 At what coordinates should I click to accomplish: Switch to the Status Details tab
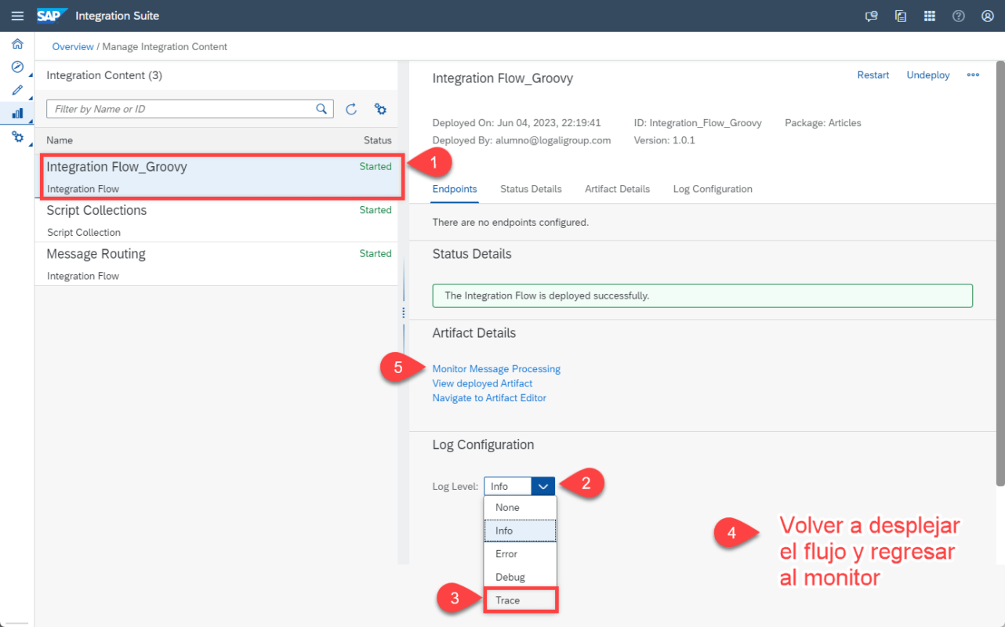click(531, 189)
